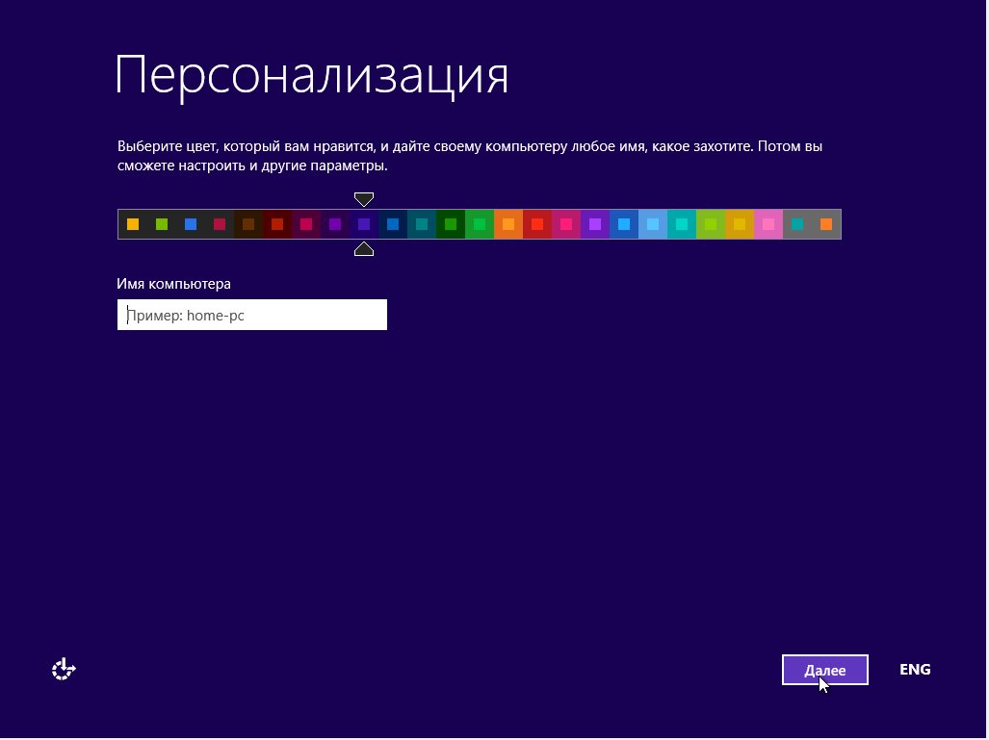Pick the bright orange background swatch

(509, 225)
